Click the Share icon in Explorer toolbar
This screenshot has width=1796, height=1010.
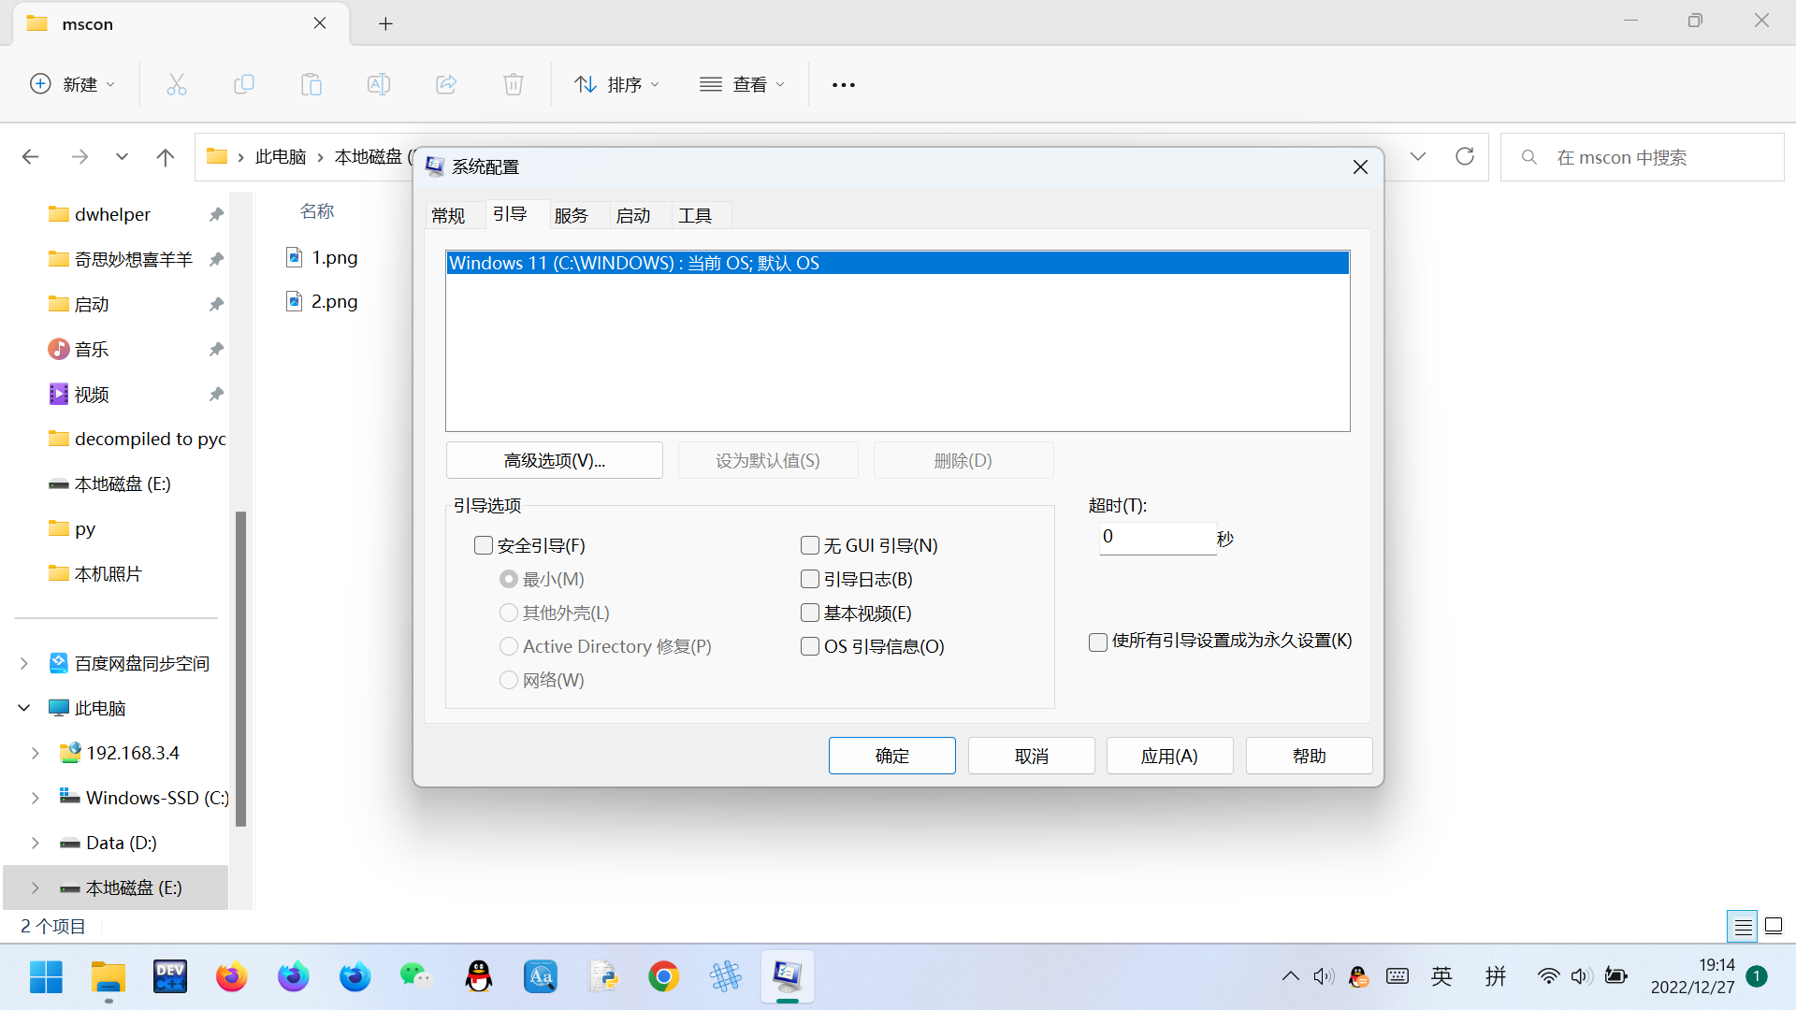(446, 84)
